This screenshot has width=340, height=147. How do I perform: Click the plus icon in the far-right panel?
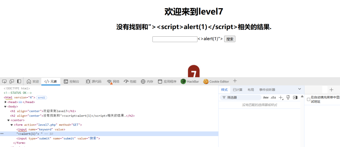pyautogui.click(x=331, y=90)
